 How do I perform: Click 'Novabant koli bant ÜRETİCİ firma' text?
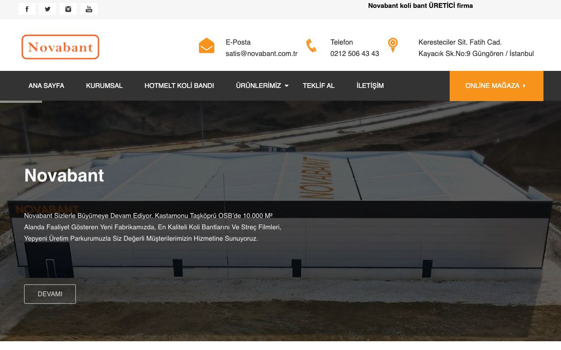(420, 6)
